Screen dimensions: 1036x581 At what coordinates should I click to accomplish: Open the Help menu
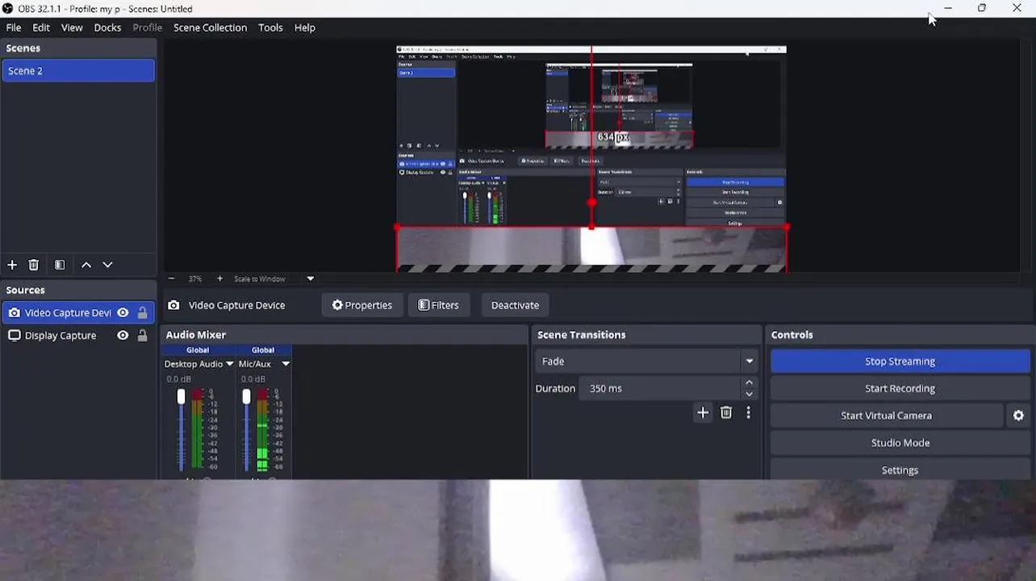click(304, 27)
